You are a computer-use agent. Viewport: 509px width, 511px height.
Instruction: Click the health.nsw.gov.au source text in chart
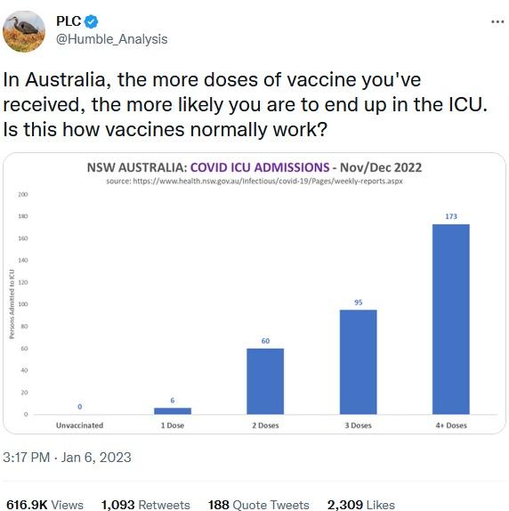(x=254, y=181)
